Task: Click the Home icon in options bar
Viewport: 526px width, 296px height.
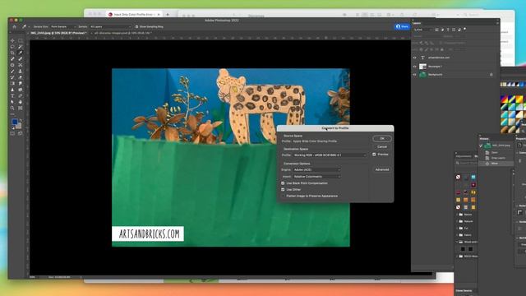Action: [15, 26]
